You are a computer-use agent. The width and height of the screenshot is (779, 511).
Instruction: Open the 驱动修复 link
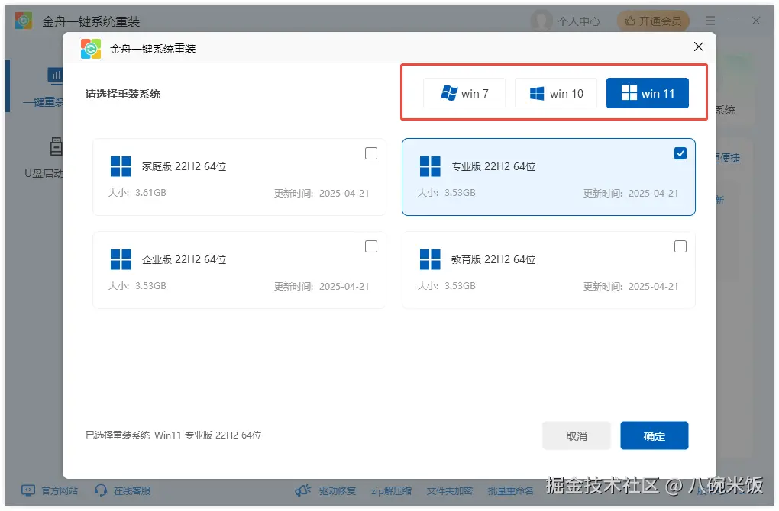[338, 490]
